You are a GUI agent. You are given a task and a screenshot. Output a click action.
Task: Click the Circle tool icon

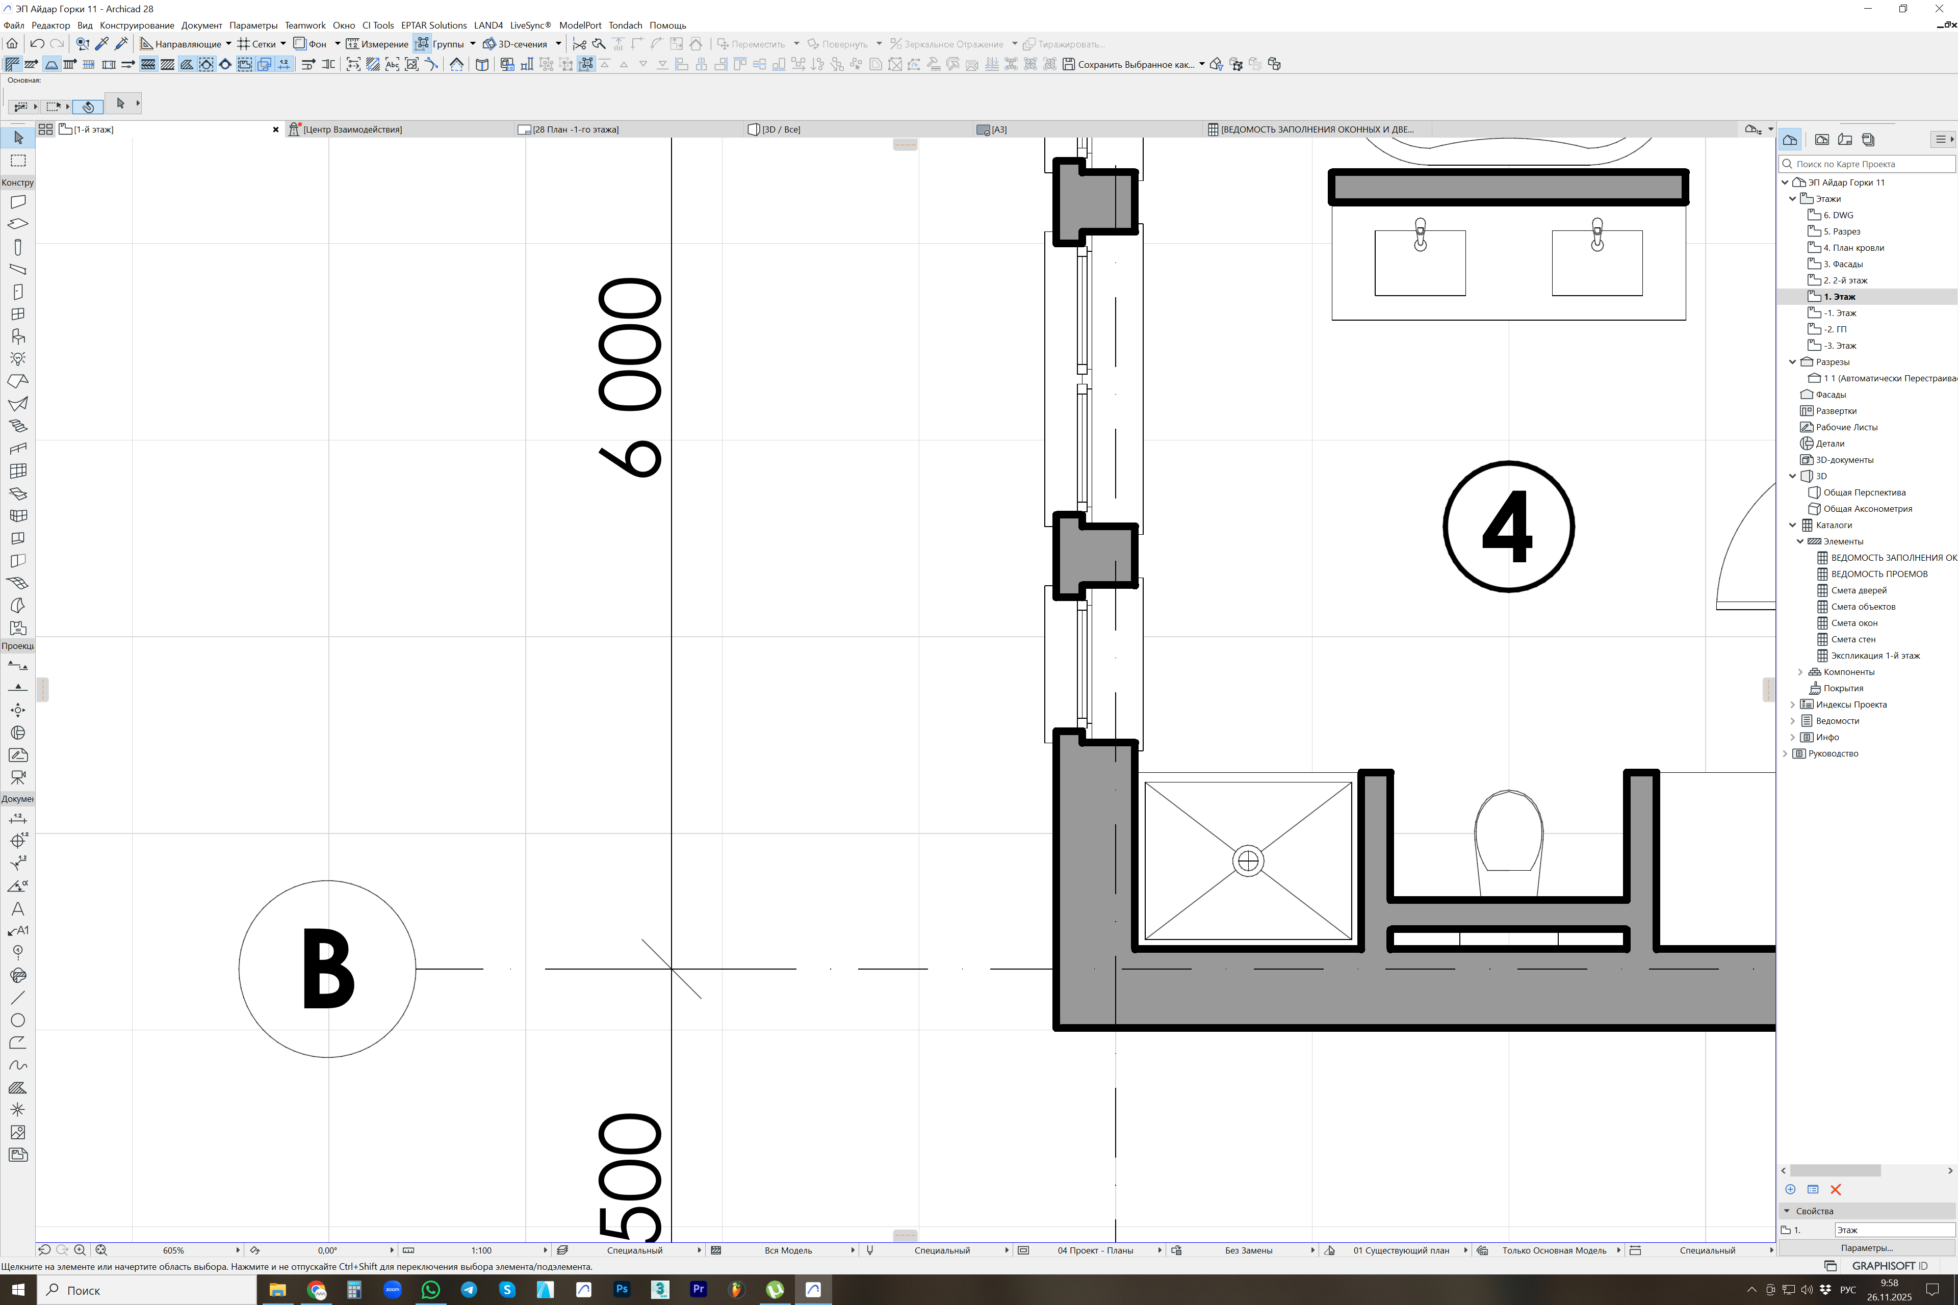[x=17, y=1020]
